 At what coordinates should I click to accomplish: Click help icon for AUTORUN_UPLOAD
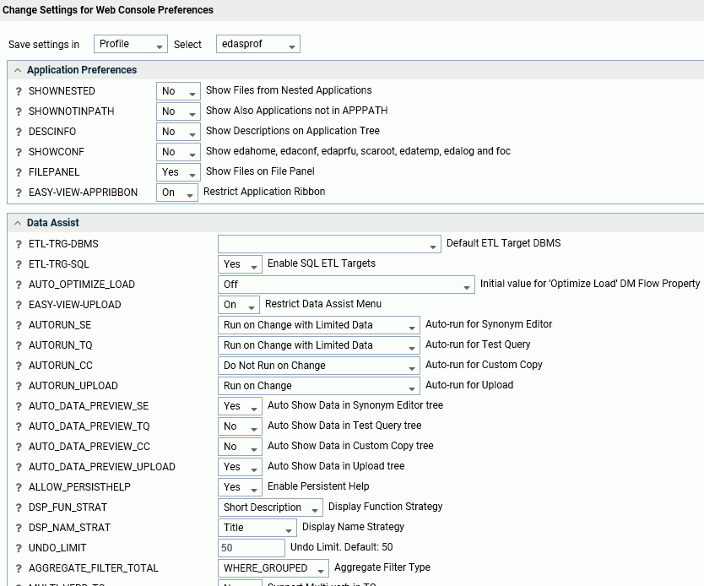(19, 386)
